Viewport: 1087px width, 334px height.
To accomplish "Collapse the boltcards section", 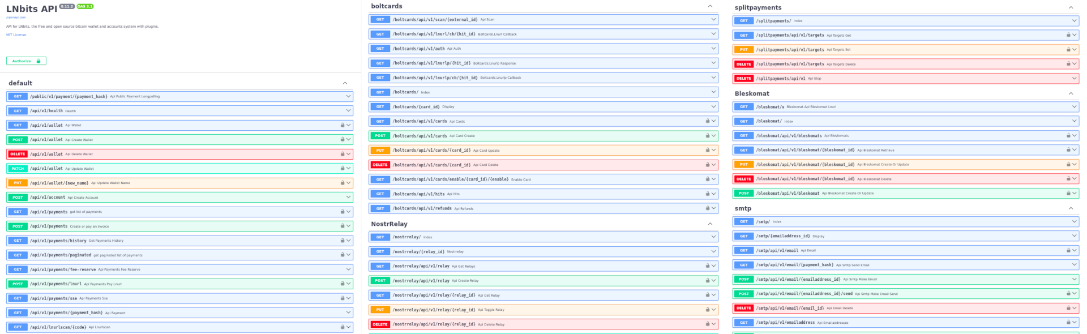I will 710,6.
